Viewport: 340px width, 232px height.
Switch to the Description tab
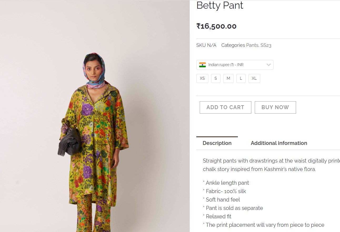click(x=217, y=143)
